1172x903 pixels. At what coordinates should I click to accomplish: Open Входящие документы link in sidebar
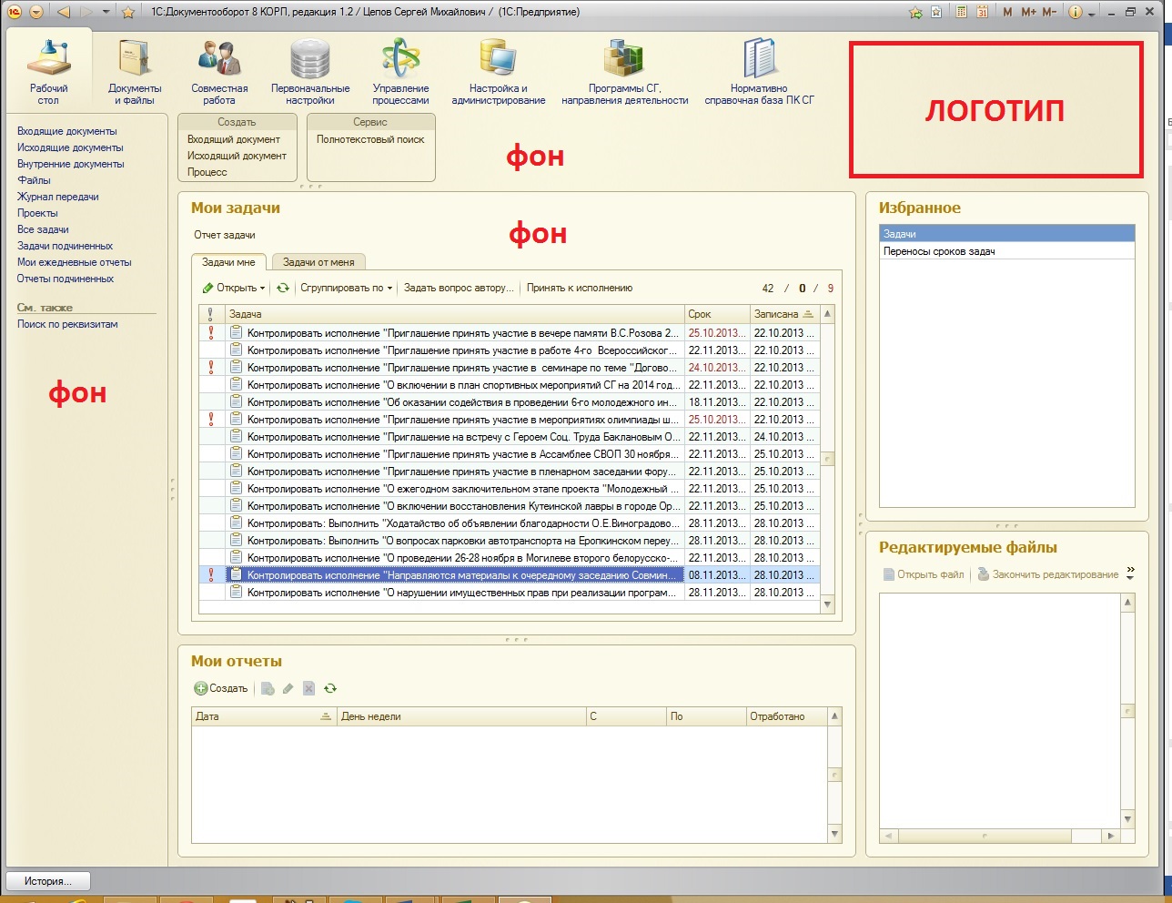[67, 131]
